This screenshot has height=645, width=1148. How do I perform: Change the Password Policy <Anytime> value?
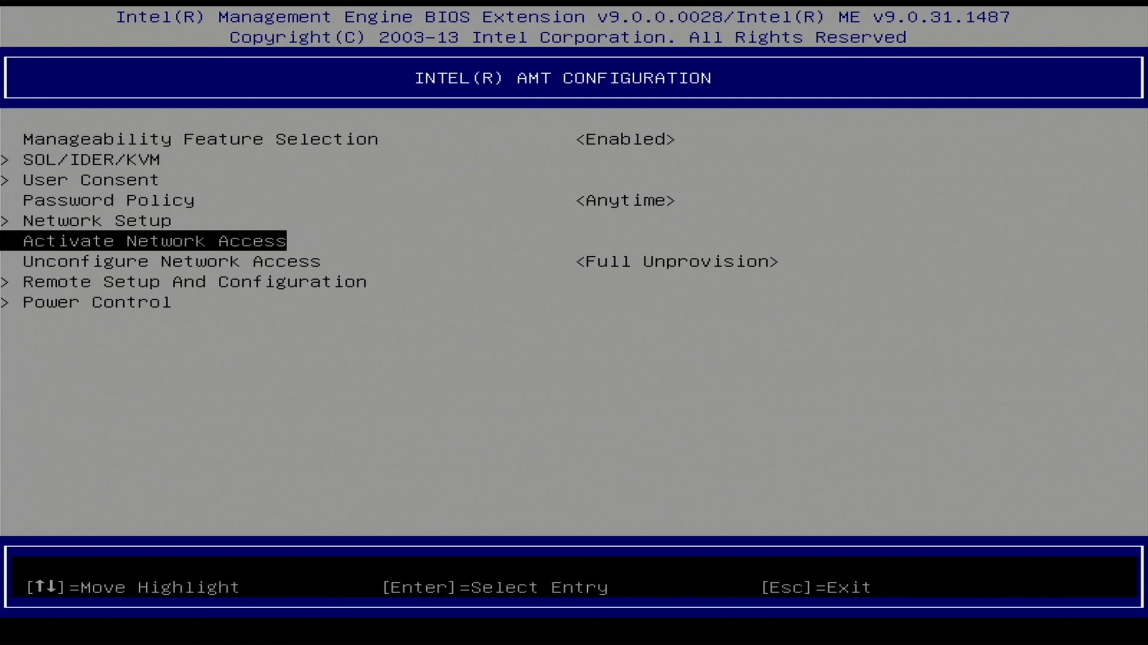pos(625,200)
